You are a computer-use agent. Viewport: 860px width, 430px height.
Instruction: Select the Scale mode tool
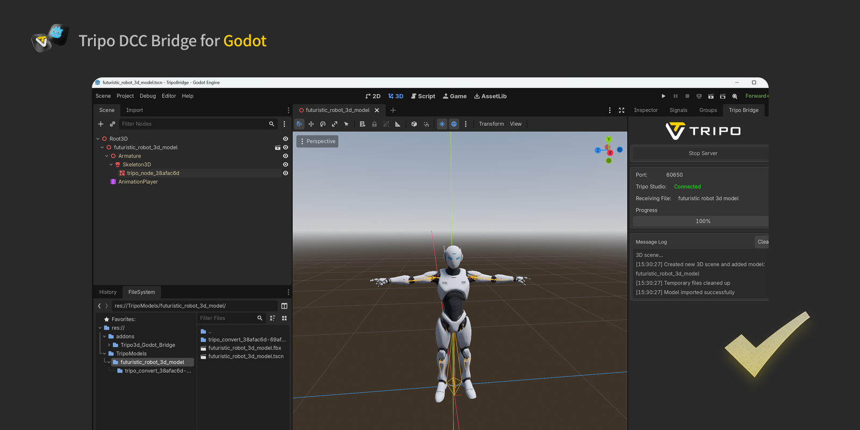(334, 124)
